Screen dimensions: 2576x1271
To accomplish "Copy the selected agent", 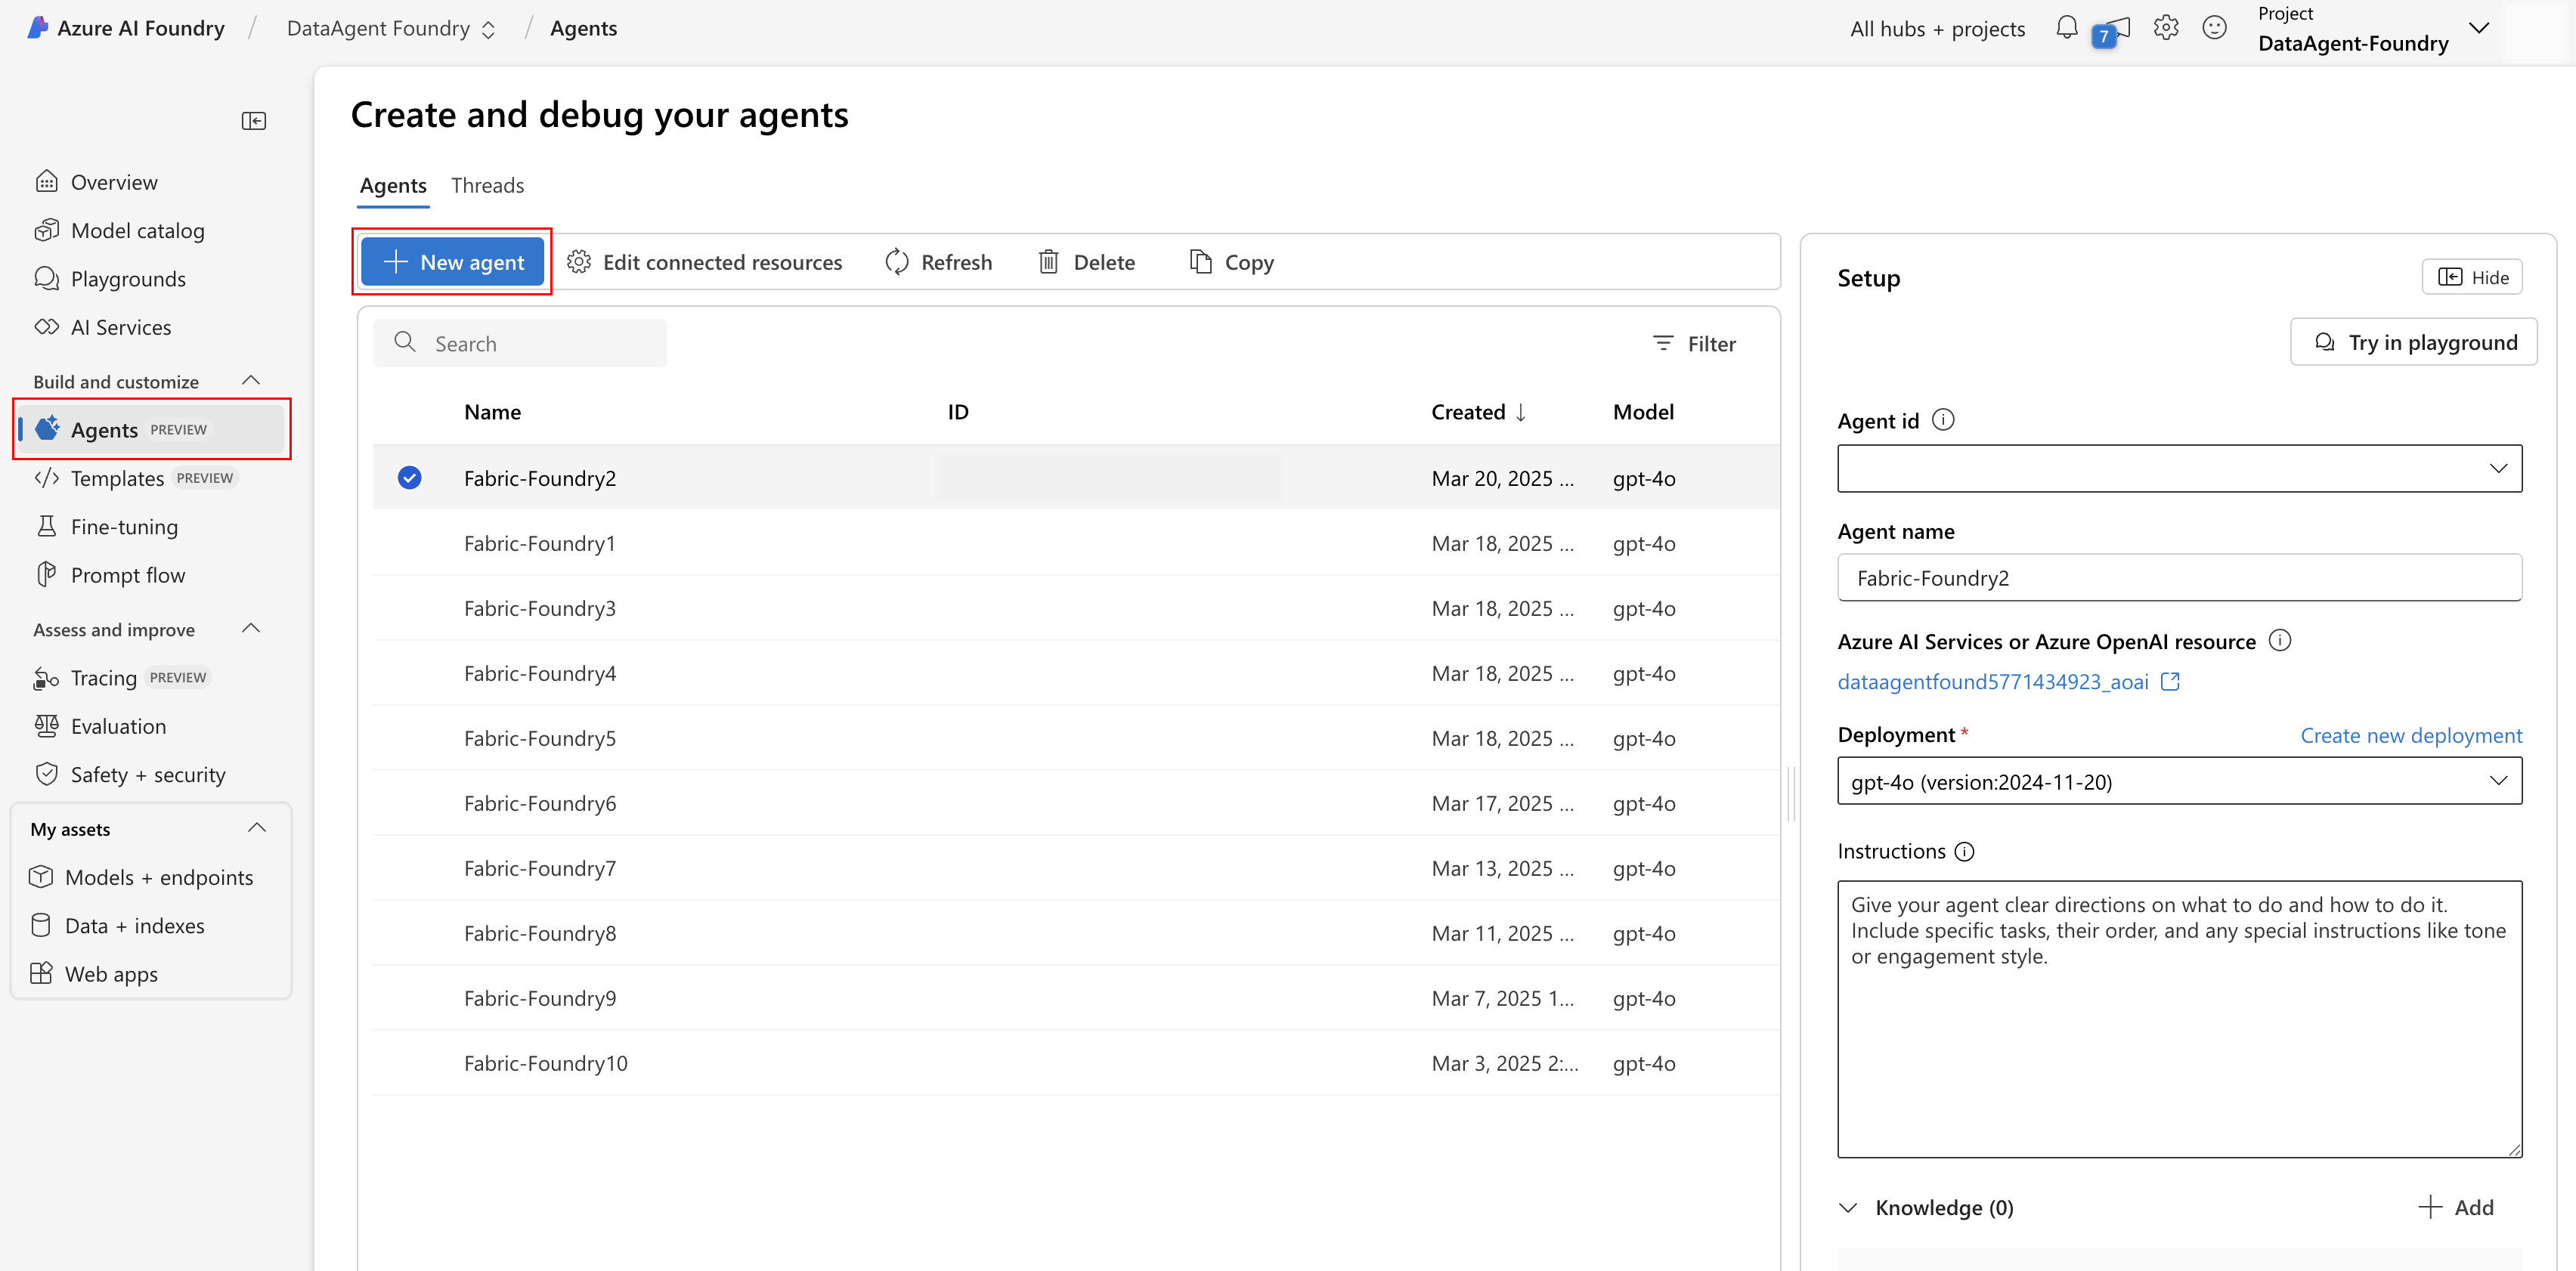I will [x=1231, y=262].
